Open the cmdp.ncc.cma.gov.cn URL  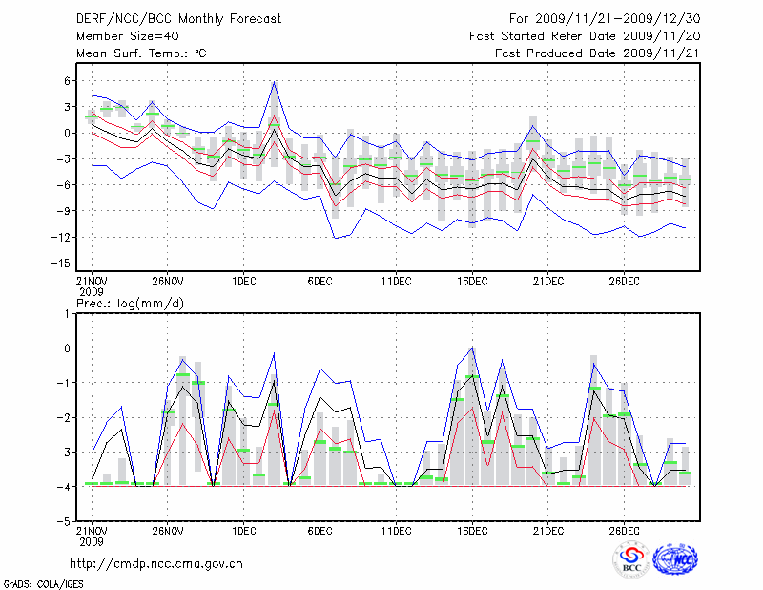click(156, 563)
